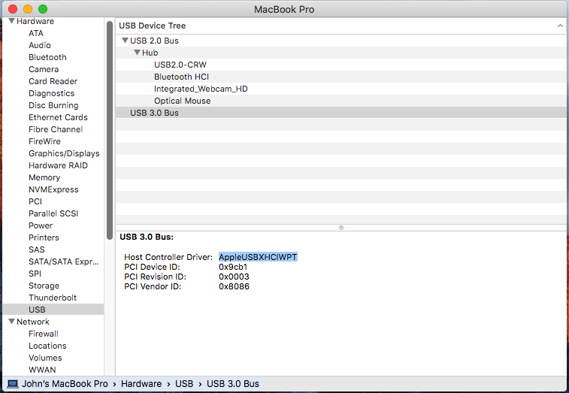Close the MacBook Pro window
The width and height of the screenshot is (569, 393).
coord(13,9)
